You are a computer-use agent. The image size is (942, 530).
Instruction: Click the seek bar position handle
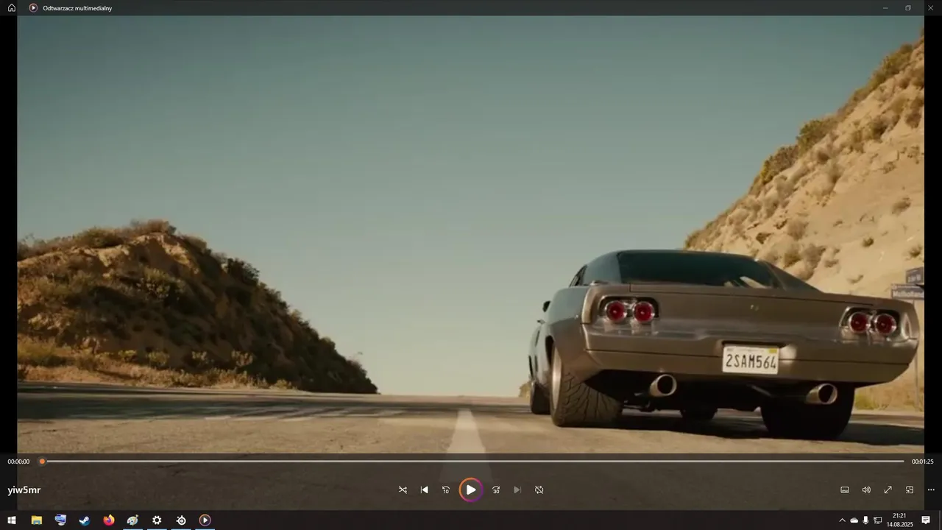(42, 462)
